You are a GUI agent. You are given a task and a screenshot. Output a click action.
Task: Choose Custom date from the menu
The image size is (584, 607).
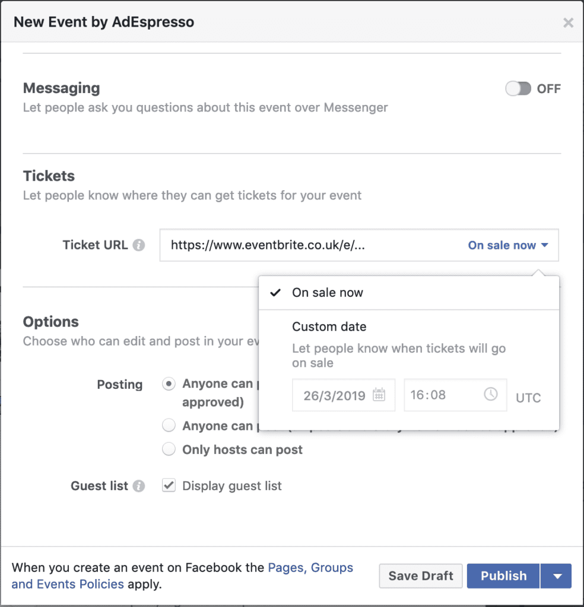pyautogui.click(x=329, y=327)
